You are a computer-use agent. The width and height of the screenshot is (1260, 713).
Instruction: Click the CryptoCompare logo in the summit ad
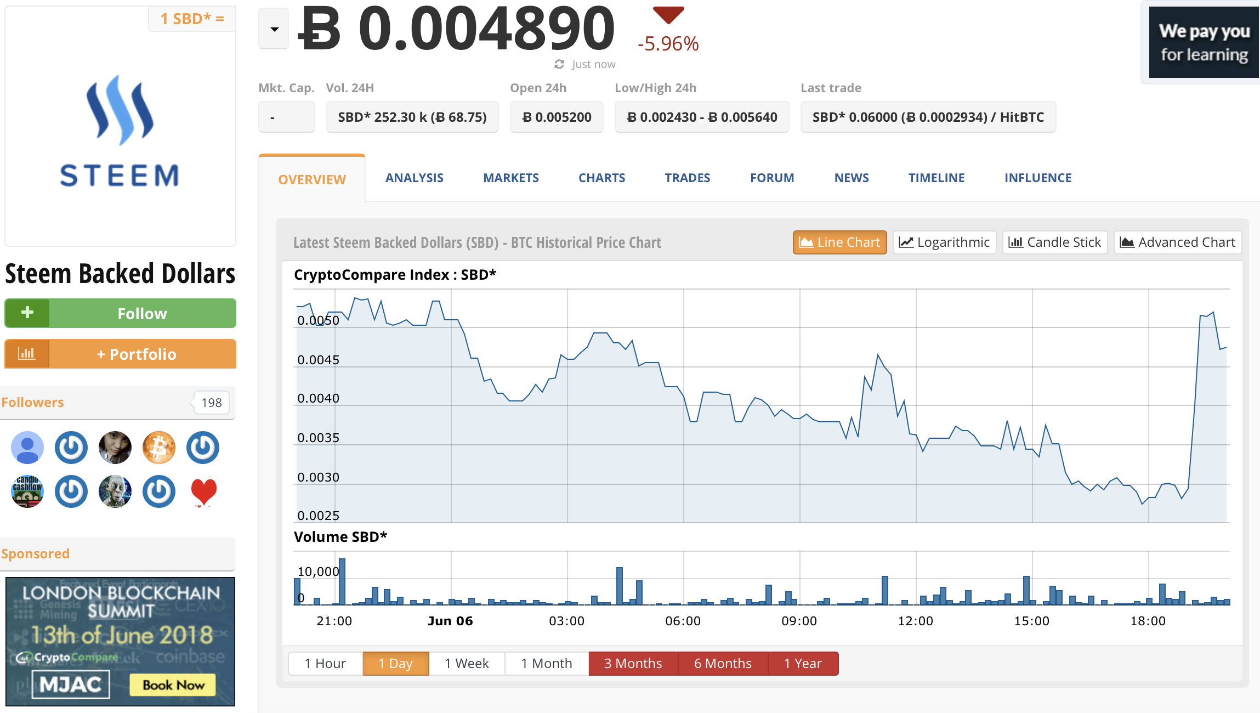[x=67, y=657]
